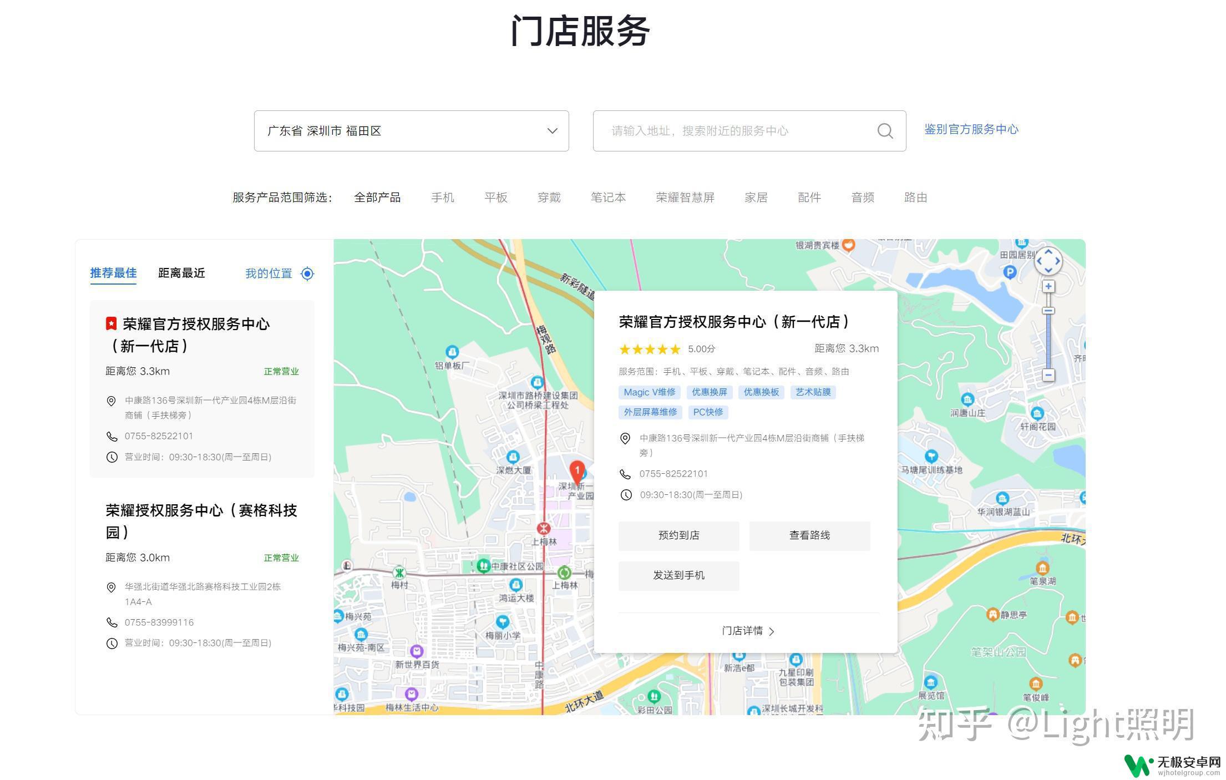Click the 优惠换板 tag

[x=761, y=392]
